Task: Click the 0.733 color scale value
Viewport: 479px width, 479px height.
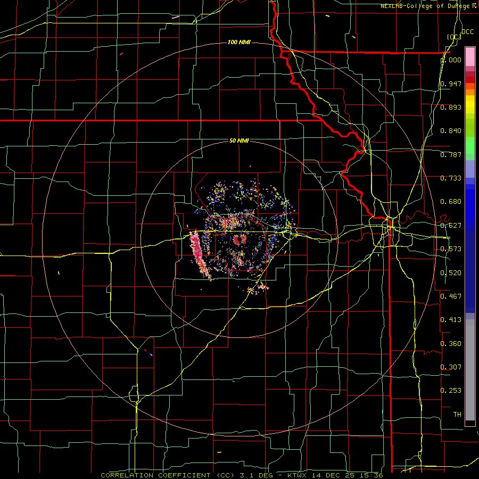Action: coord(451,178)
